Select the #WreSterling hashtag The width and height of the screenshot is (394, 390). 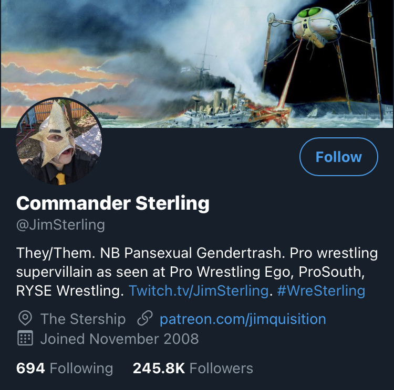(x=321, y=291)
